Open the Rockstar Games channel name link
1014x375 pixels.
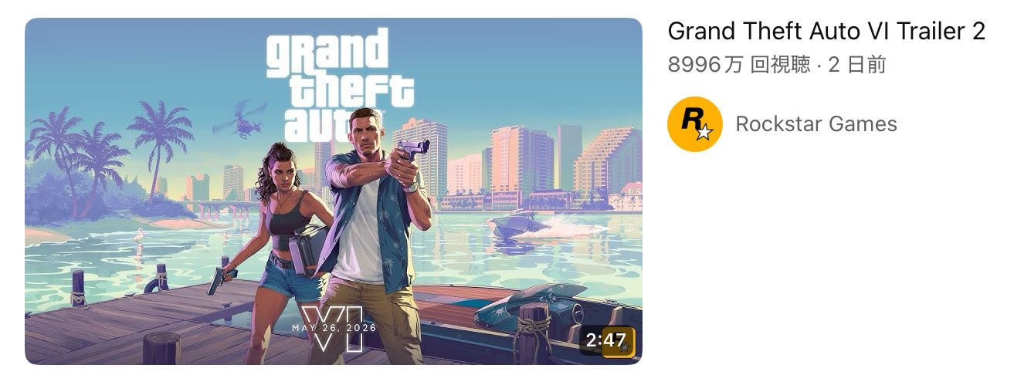point(816,124)
